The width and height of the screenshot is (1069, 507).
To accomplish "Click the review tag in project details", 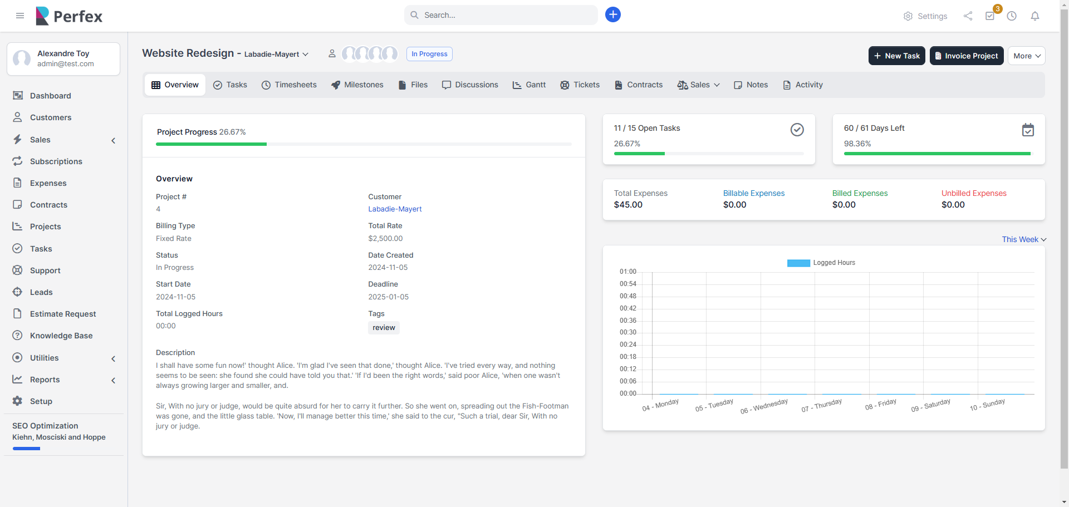I will [383, 328].
